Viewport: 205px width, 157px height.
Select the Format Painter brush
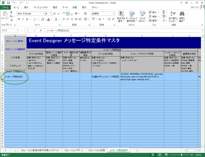click(11, 20)
